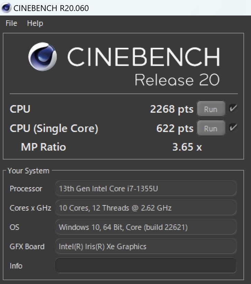Click the OS field showing Windows 10
Image resolution: width=251 pixels, height=284 pixels.
[146, 227]
